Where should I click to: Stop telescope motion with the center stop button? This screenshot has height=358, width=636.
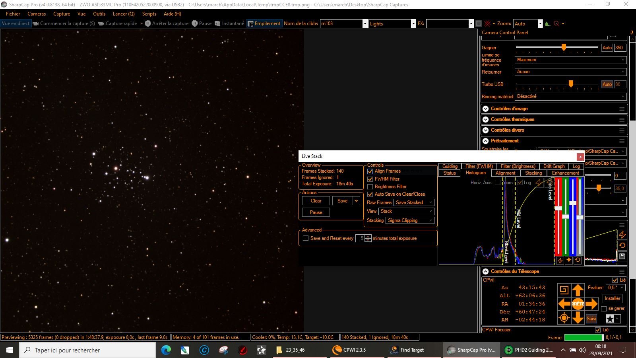pyautogui.click(x=578, y=304)
